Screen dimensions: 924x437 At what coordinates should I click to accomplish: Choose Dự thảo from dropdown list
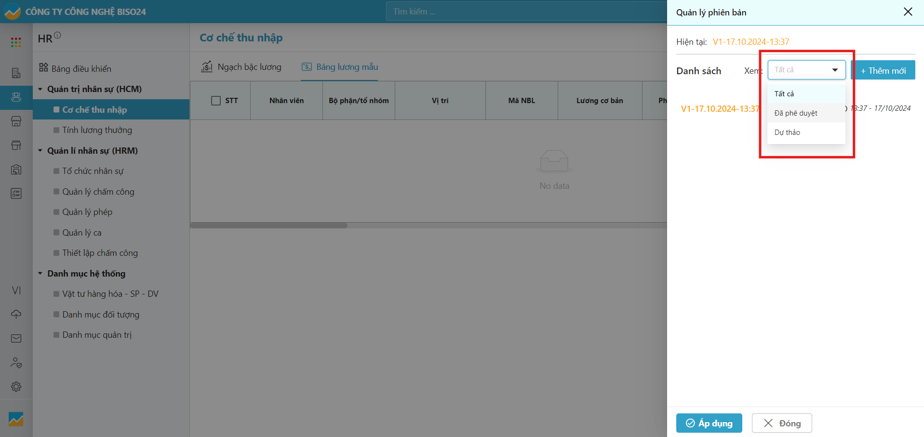787,132
